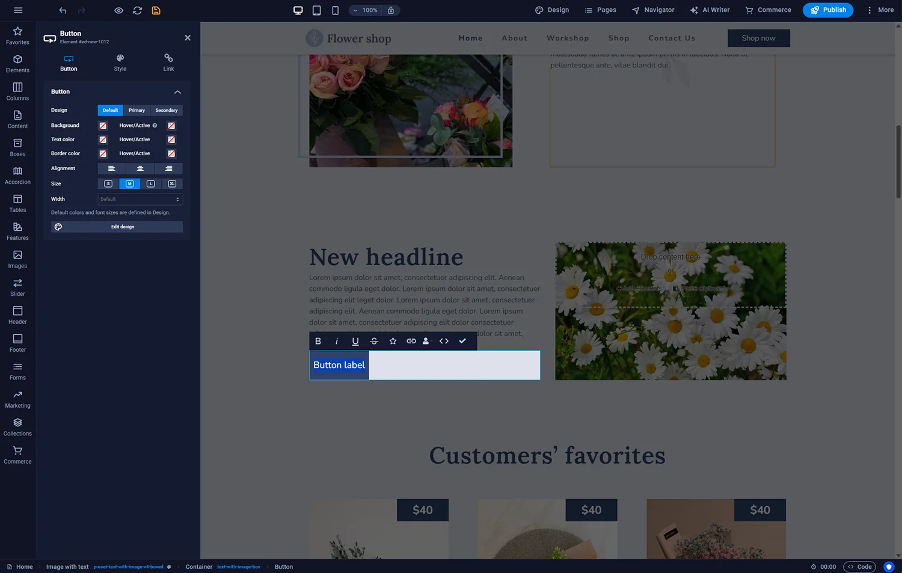Apply strikethrough in text toolbar

pos(374,341)
